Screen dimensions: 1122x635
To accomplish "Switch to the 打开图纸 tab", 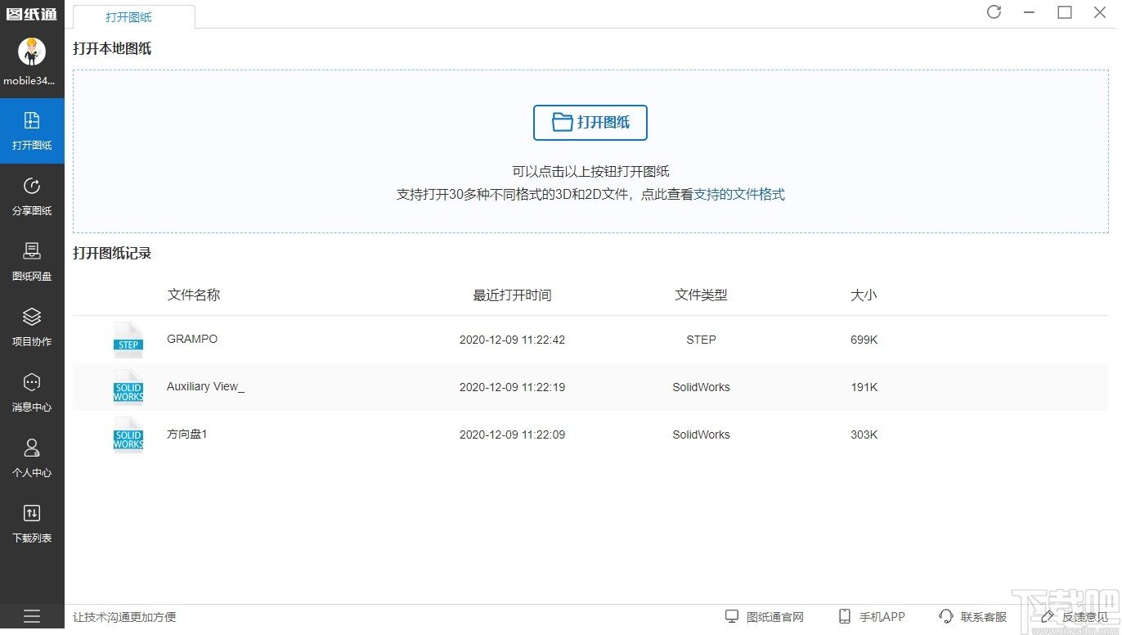I will (x=128, y=16).
